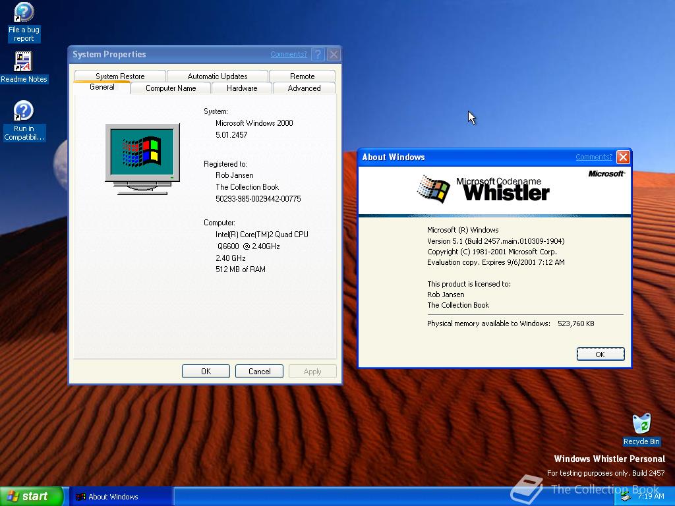Switch to the Computer Name tab
This screenshot has height=506, width=675.
pos(170,88)
